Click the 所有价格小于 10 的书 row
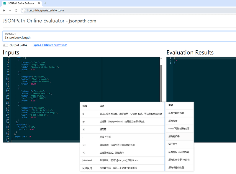This screenshot has width=236, height=174. tap(179, 160)
